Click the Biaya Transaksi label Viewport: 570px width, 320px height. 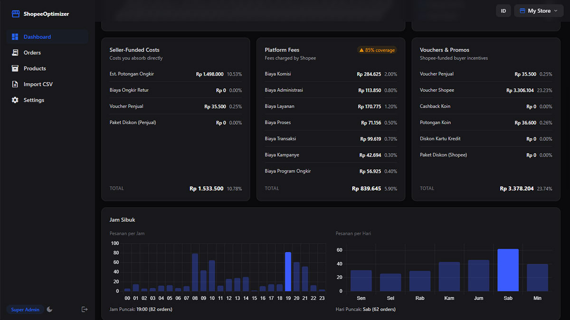click(280, 138)
